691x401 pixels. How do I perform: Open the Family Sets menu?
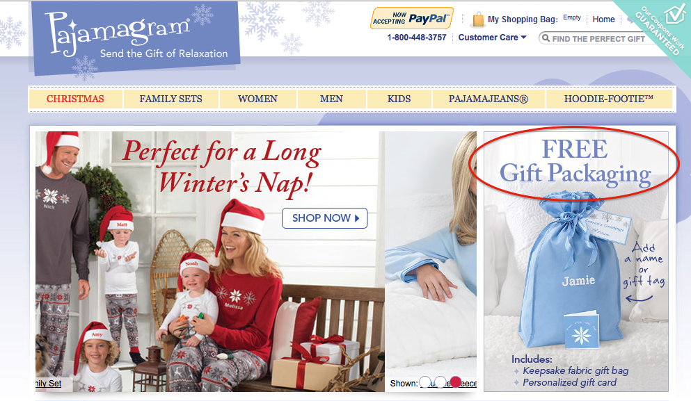pyautogui.click(x=171, y=99)
